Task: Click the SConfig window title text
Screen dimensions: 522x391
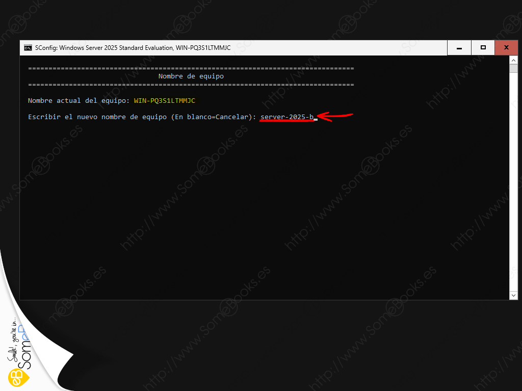Action: point(133,48)
